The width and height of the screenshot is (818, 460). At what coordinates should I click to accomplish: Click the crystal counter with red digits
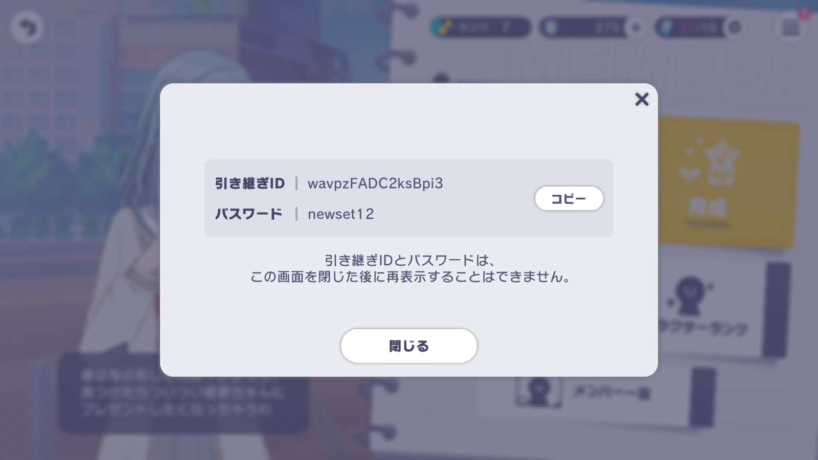(691, 28)
